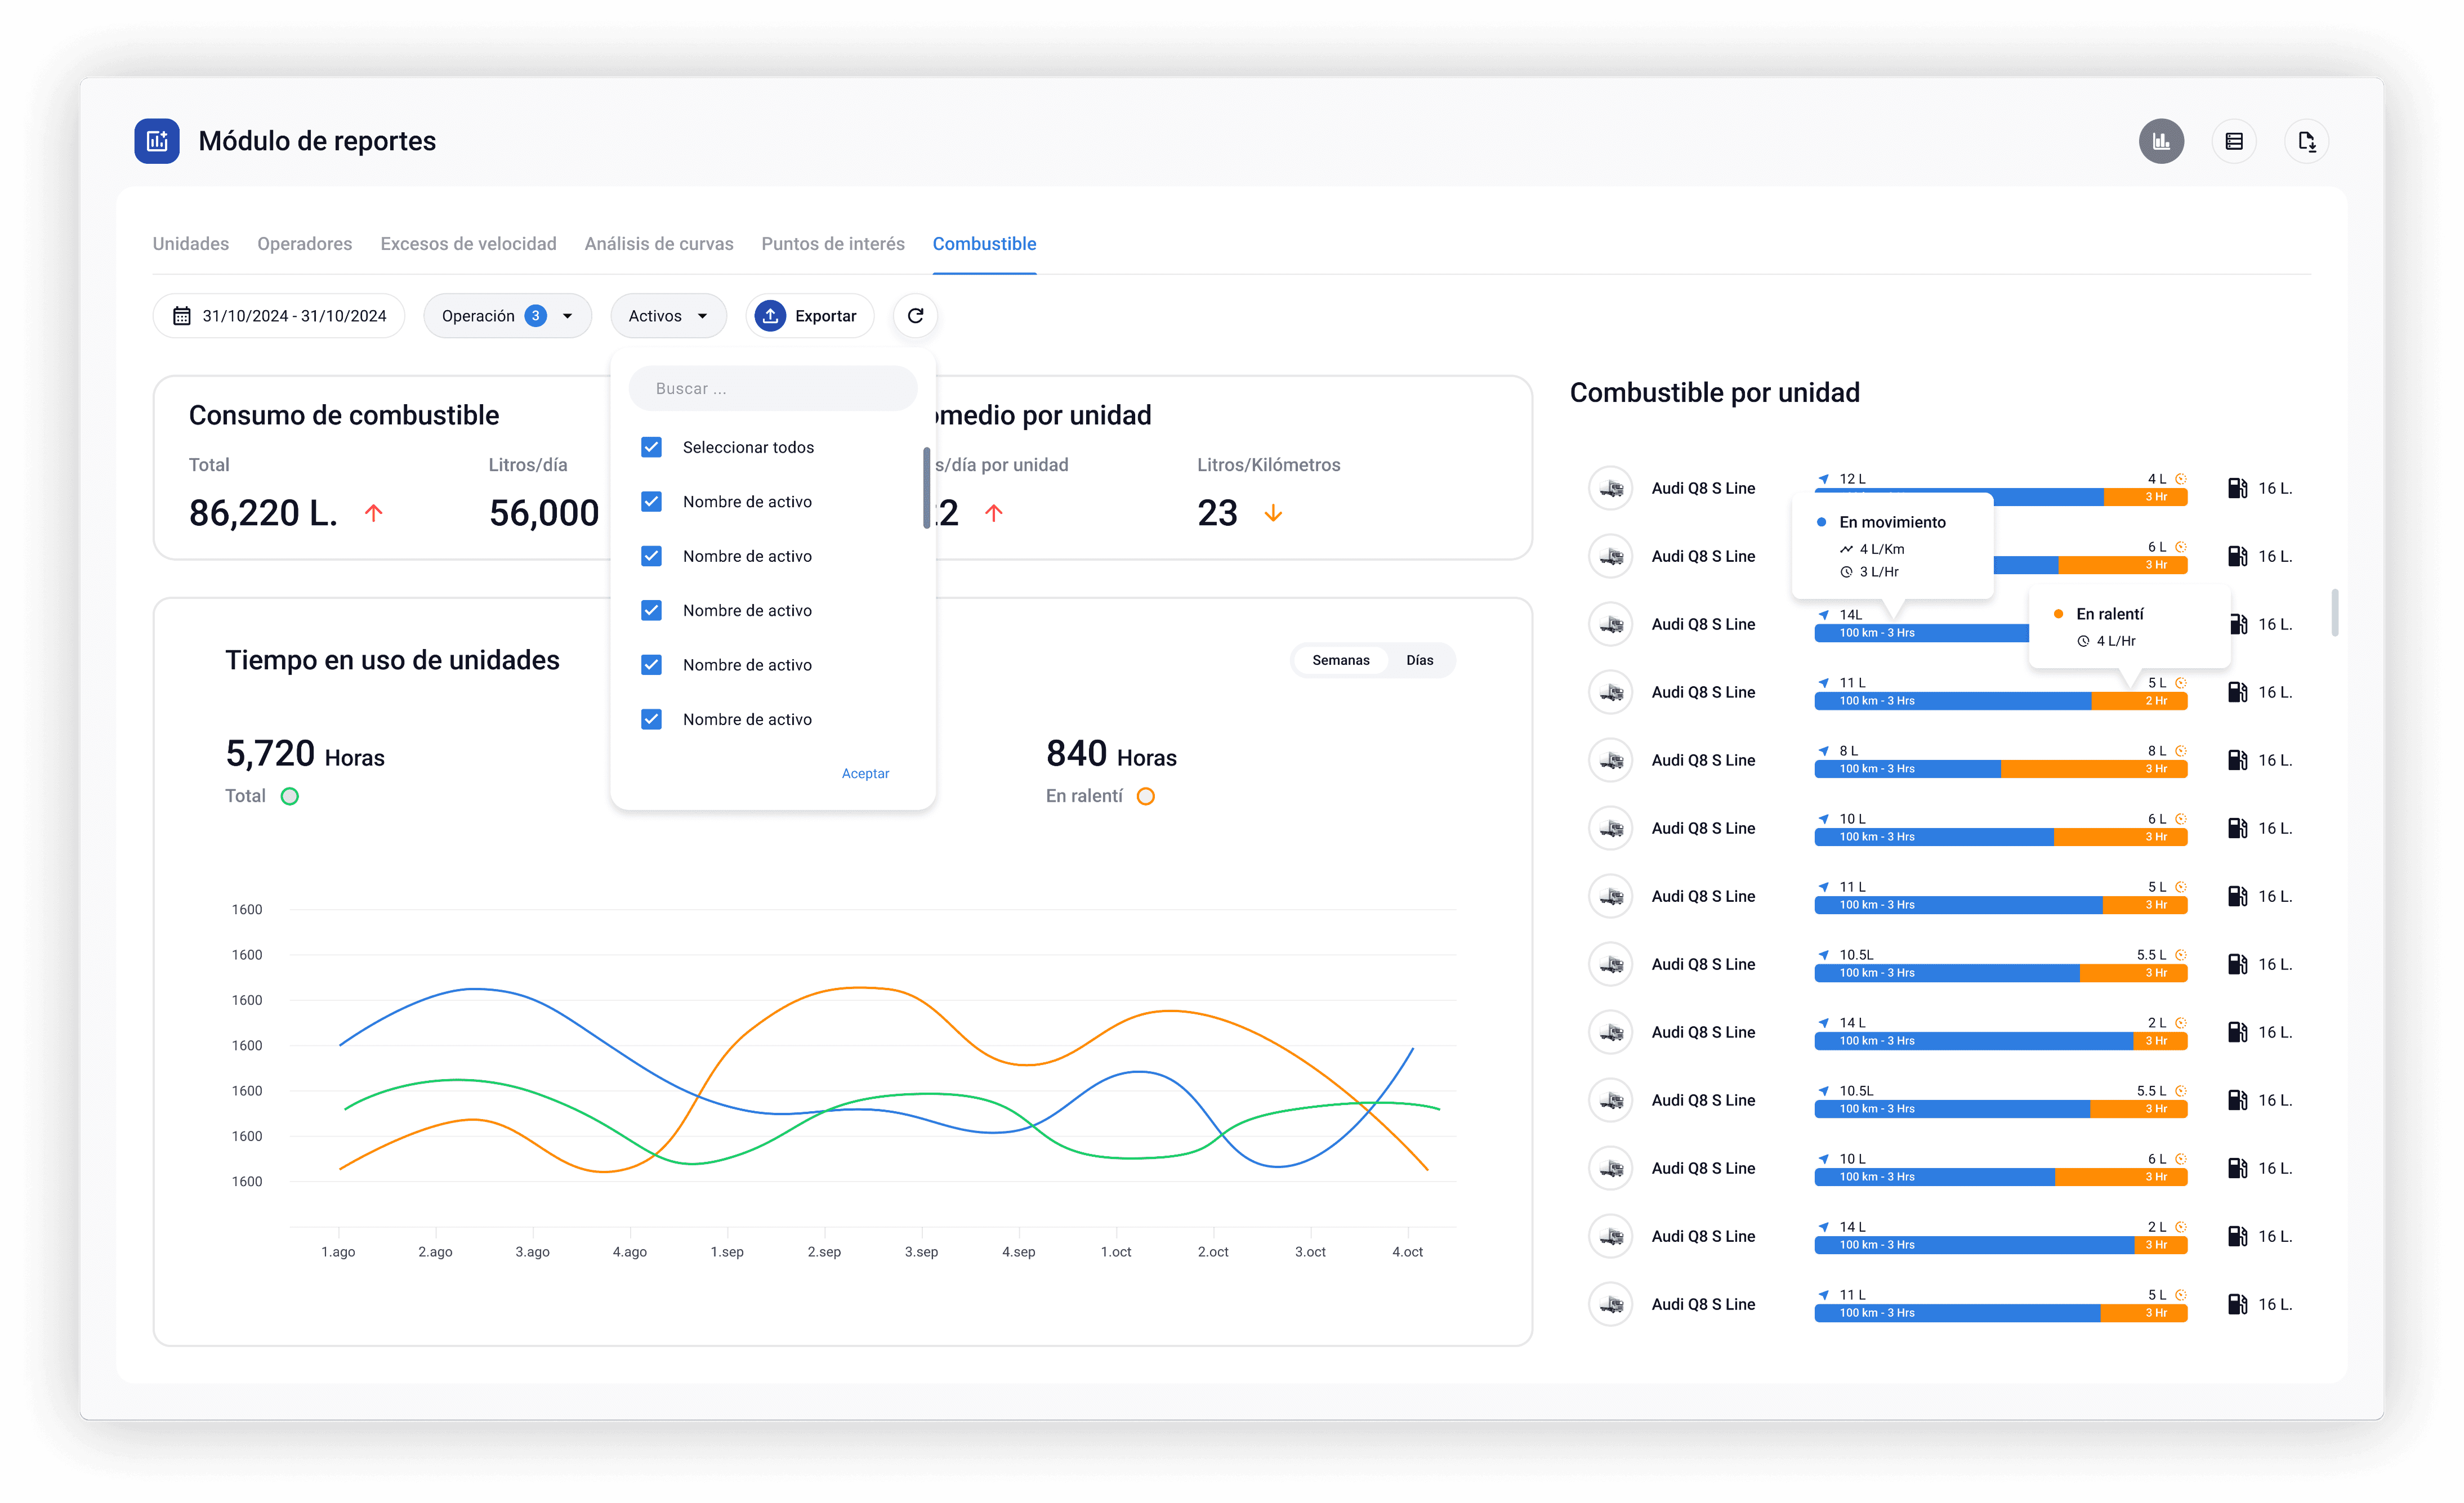Open the Excesos de velocidad tab
The image size is (2464, 1503).
[x=468, y=244]
